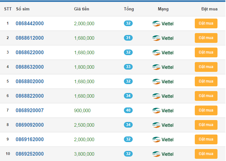Order sim 0869252000 via Đặt mua
The width and height of the screenshot is (226, 161).
coord(206,154)
